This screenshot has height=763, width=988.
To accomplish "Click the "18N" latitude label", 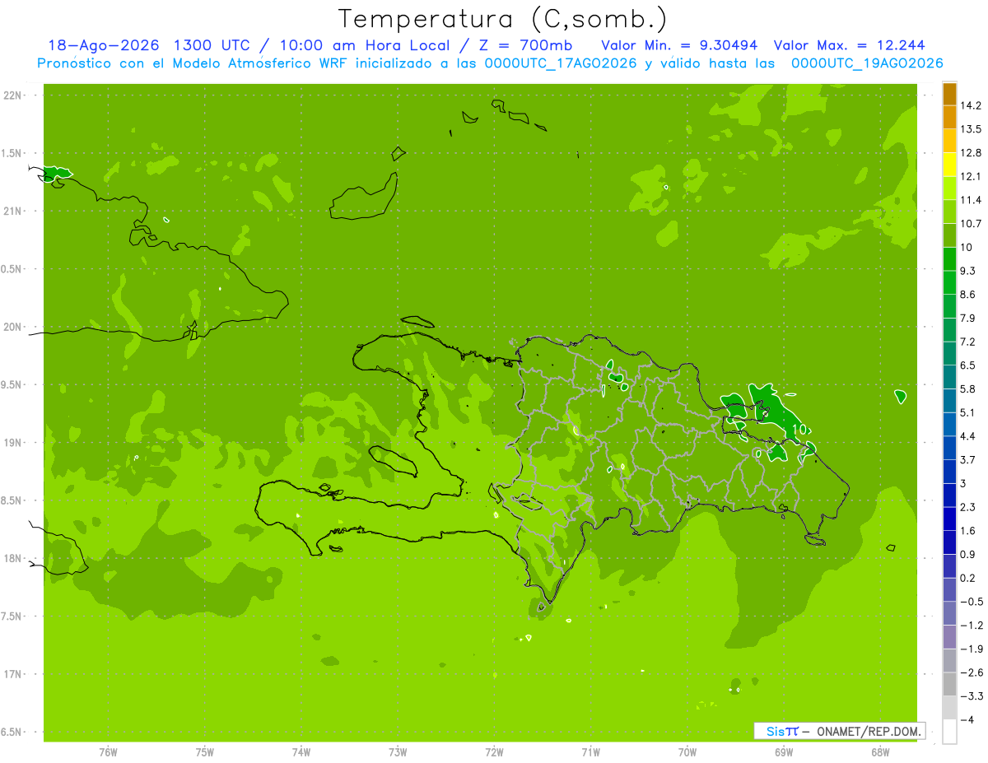I will tap(14, 558).
